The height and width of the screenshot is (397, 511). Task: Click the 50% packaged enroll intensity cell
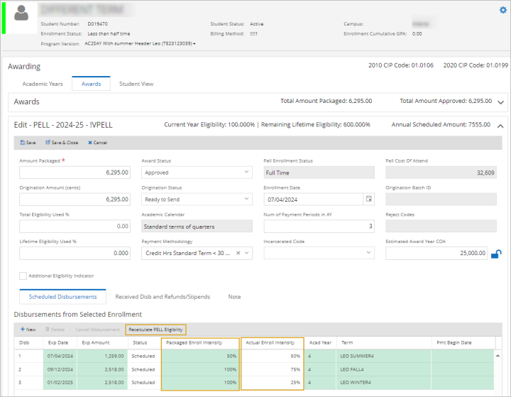point(200,357)
